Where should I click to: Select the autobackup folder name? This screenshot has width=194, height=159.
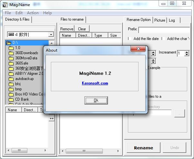[x=24, y=79]
